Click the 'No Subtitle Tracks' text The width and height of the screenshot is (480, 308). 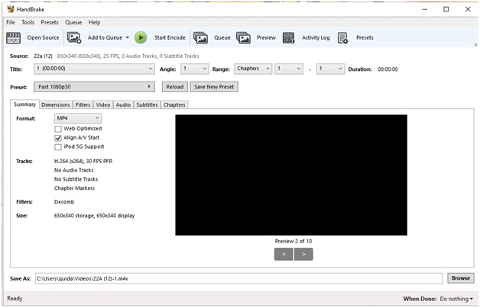76,179
